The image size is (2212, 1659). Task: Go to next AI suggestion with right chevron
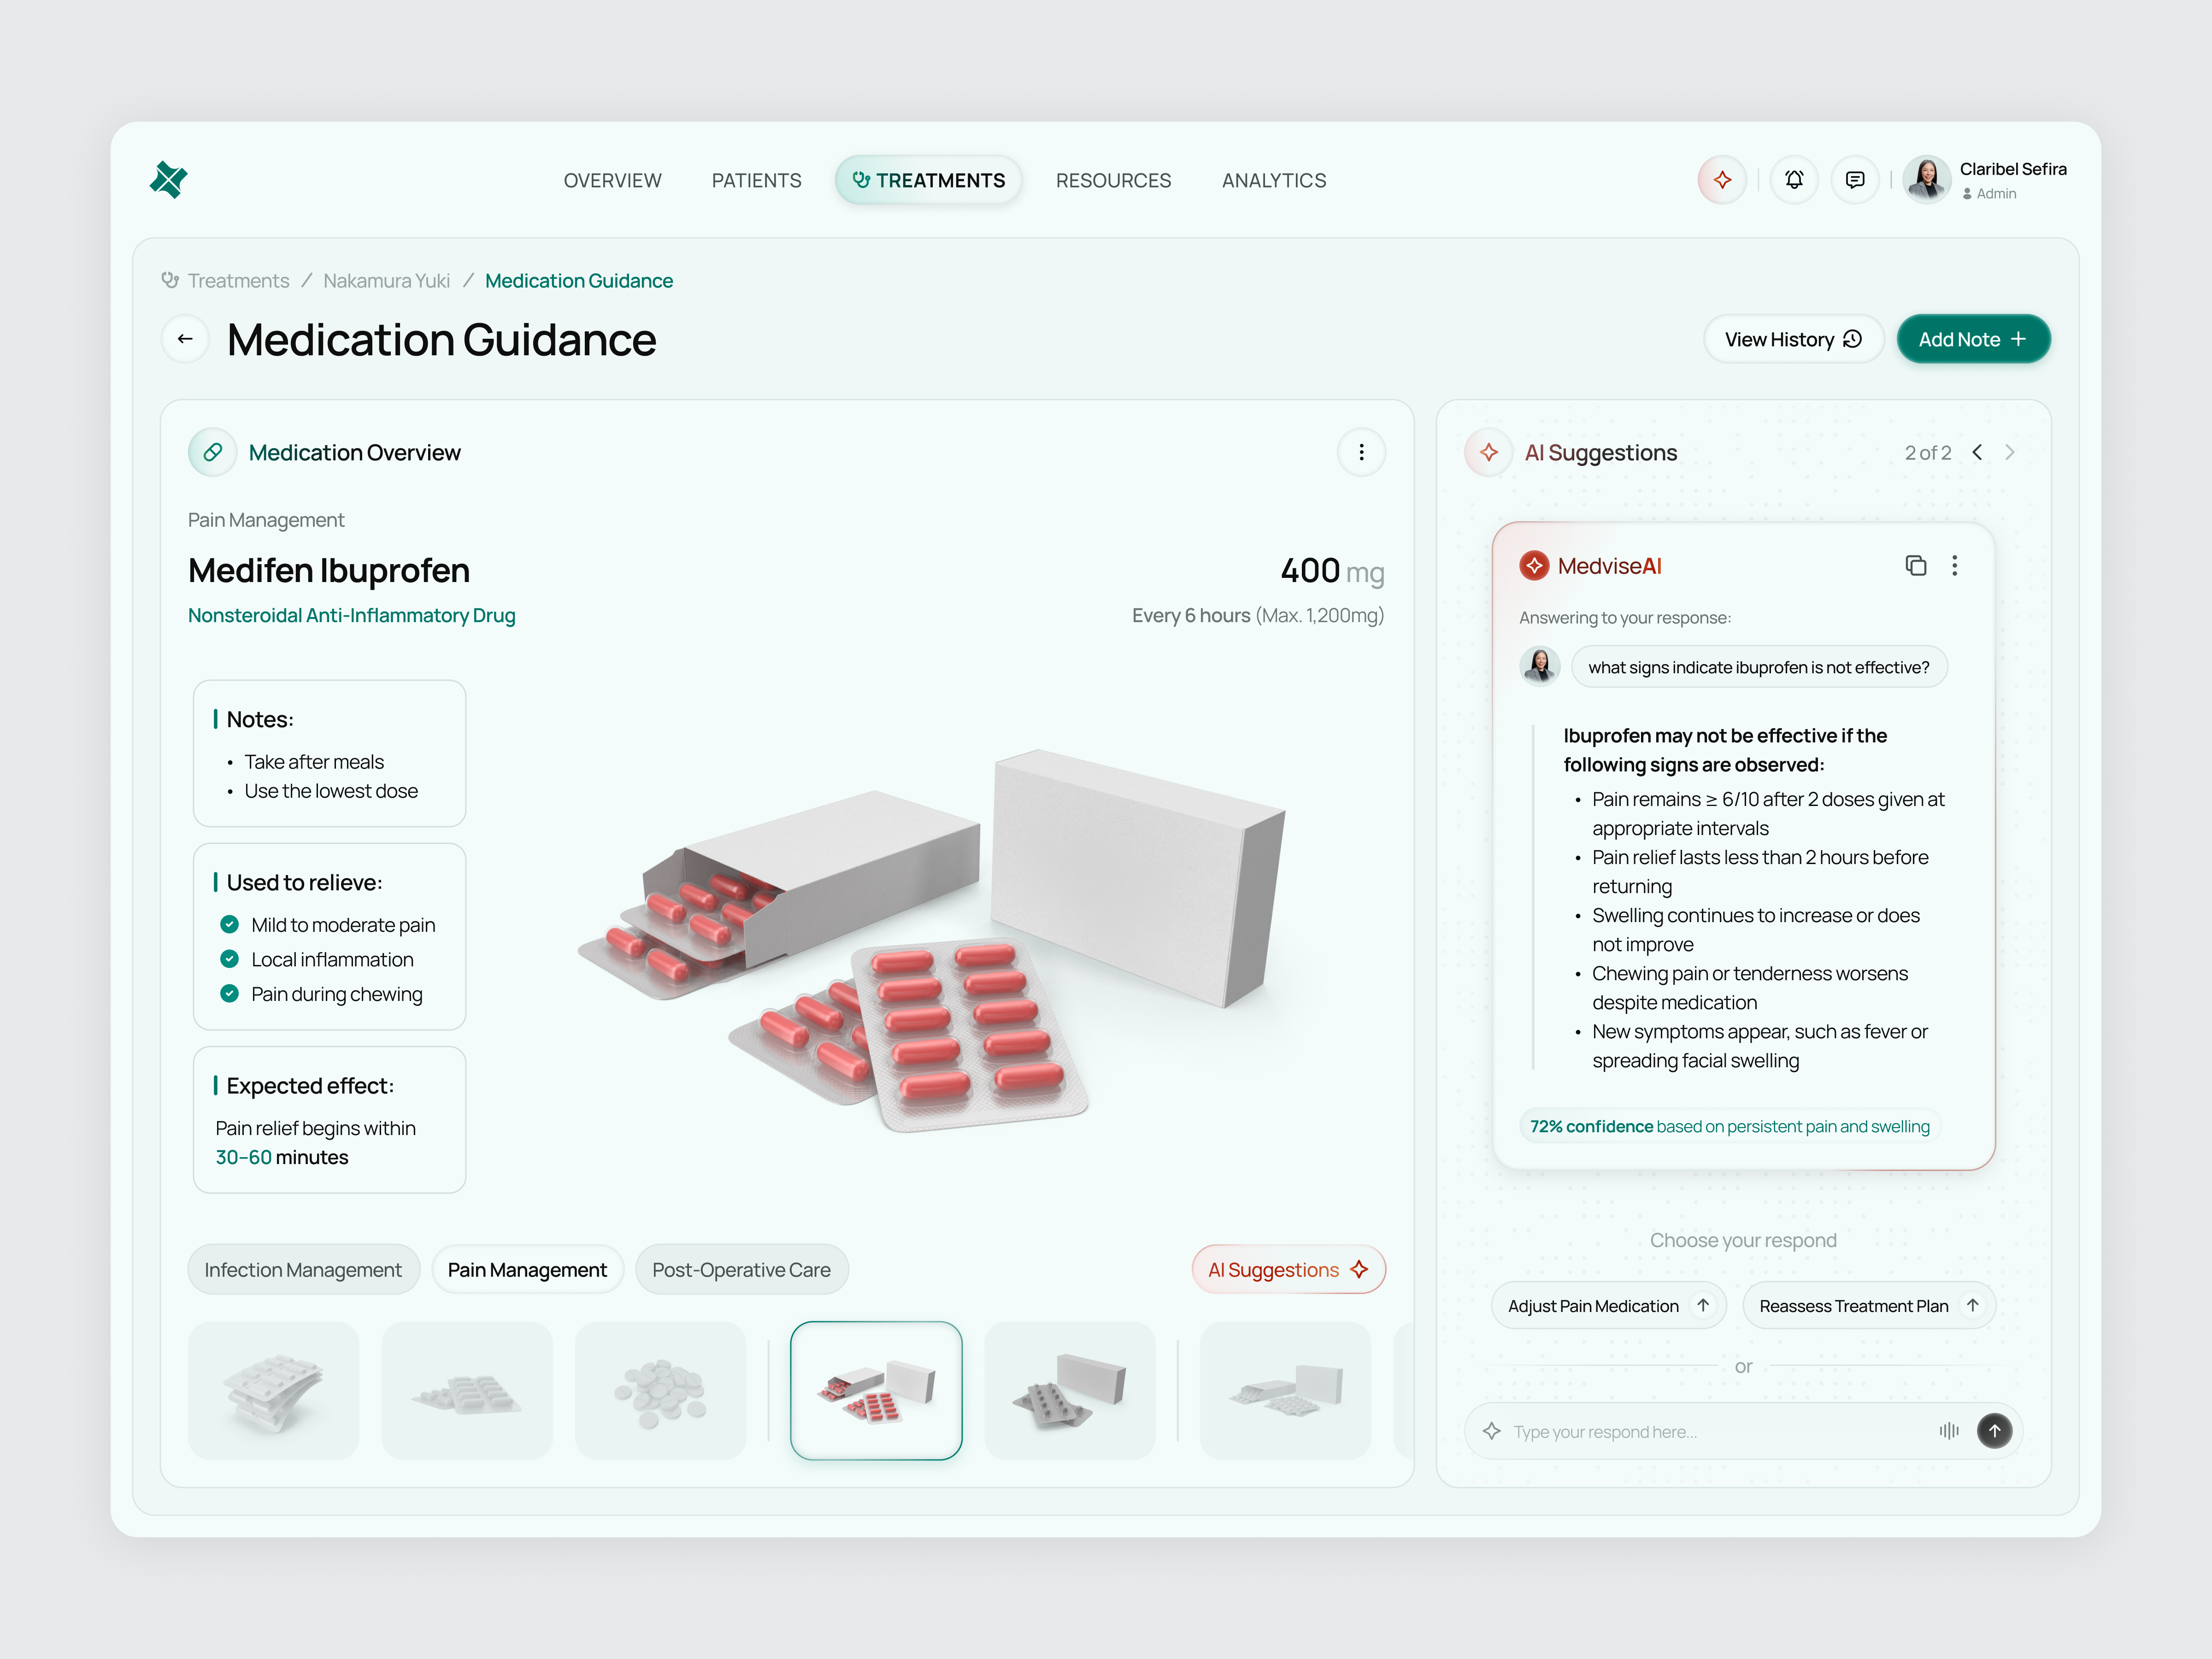click(2011, 452)
